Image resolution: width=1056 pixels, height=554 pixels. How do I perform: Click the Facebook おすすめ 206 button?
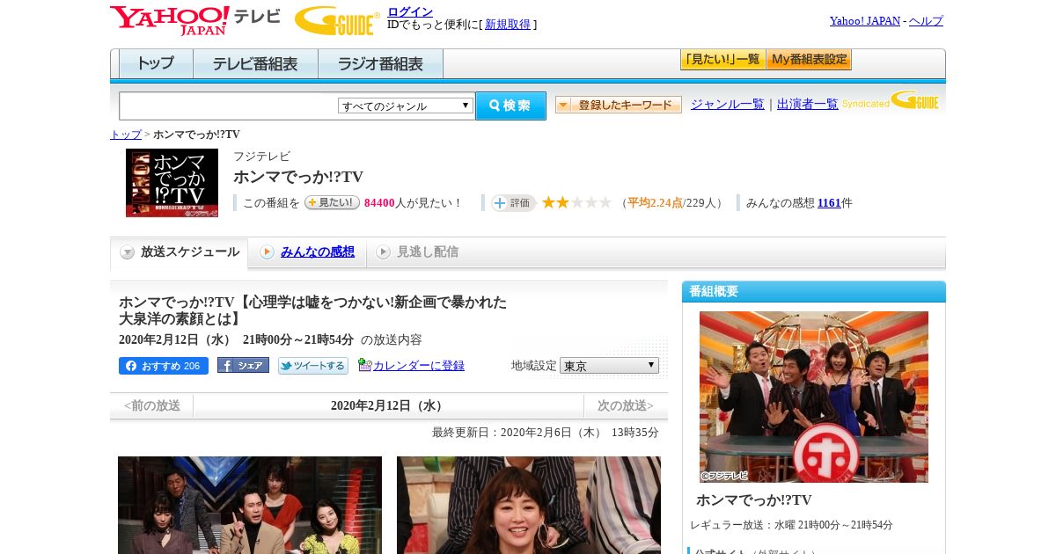click(164, 366)
